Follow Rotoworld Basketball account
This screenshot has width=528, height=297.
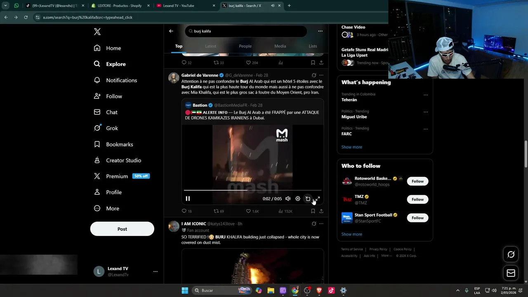417,181
